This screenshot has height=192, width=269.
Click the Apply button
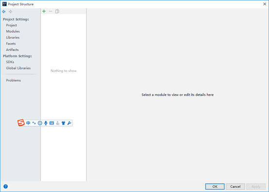[256, 187]
